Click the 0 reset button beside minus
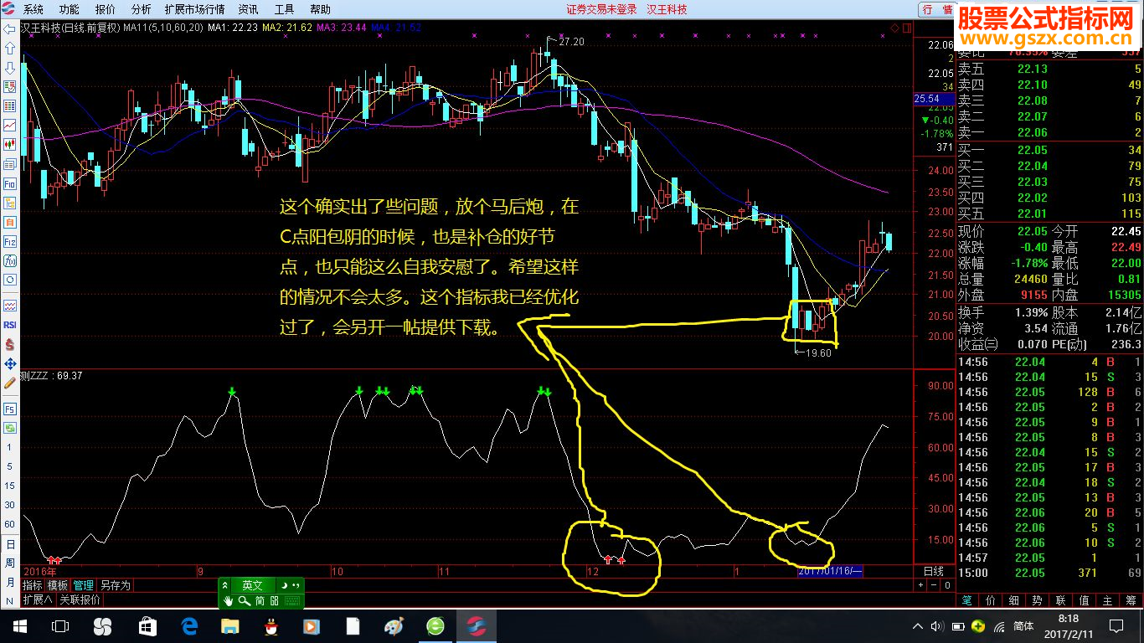This screenshot has height=643, width=1144. click(947, 585)
